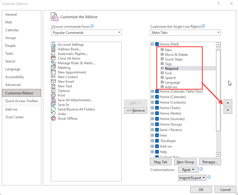This screenshot has height=195, width=238.
Task: Disable the Home (Notes) checkbox
Action: tap(157, 113)
